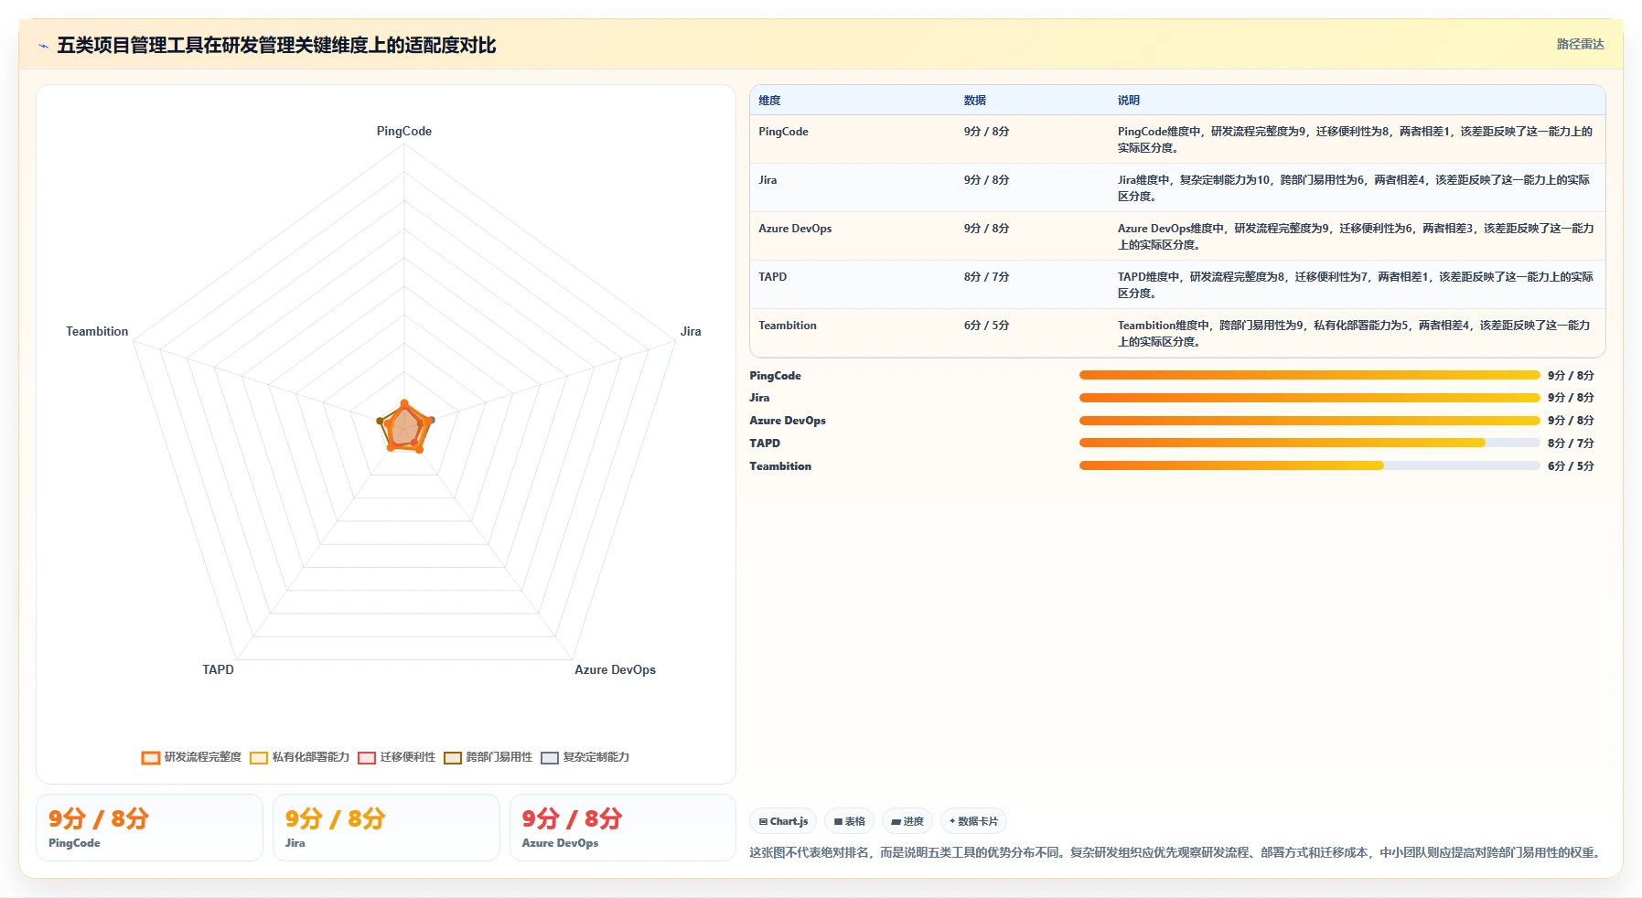
Task: Click the PingCode progress bar
Action: pyautogui.click(x=1309, y=375)
